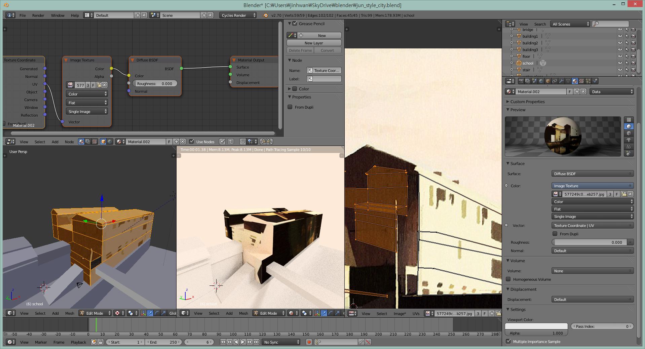Copy selected nodes to clipboard

263,142
